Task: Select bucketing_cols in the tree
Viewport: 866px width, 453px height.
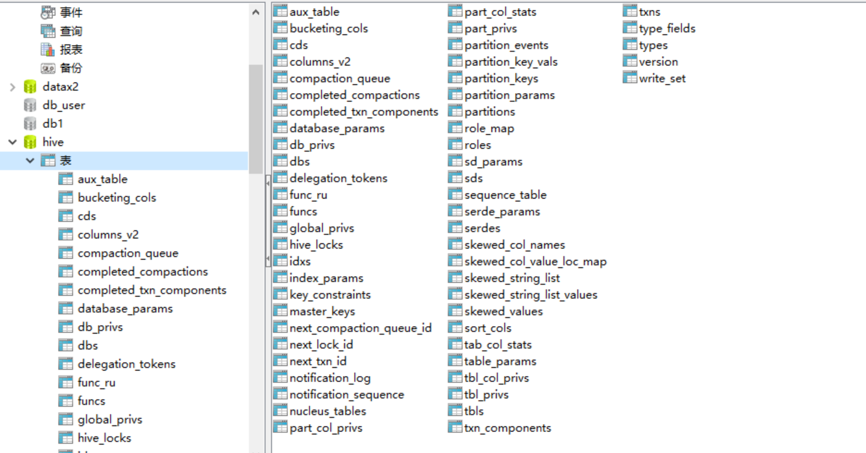Action: [117, 198]
